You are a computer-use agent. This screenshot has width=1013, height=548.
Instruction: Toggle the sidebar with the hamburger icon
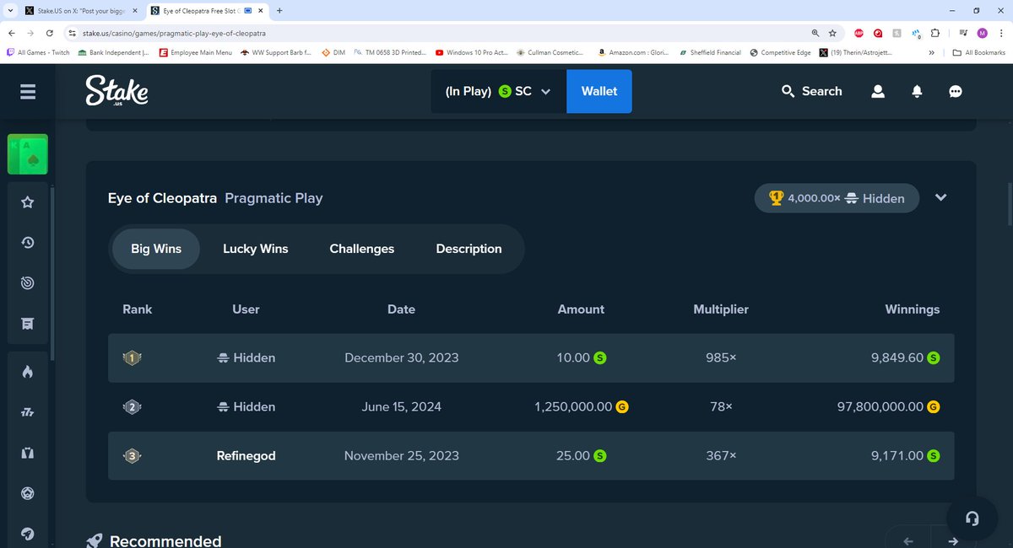click(x=28, y=91)
